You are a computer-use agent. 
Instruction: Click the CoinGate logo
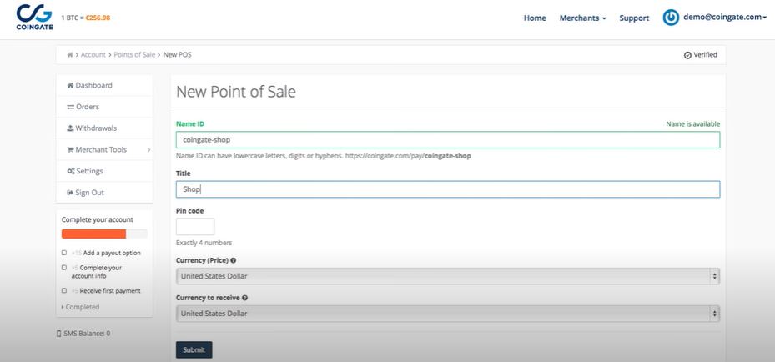point(33,17)
